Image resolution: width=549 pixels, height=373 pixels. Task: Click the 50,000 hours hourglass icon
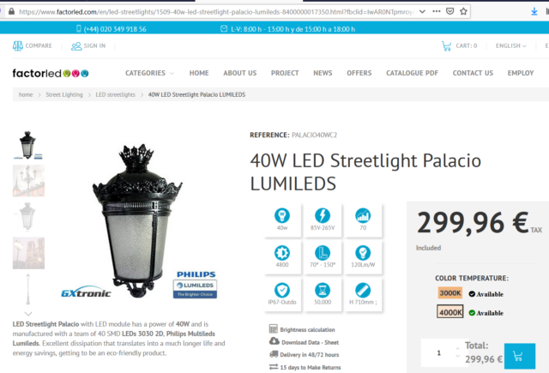pyautogui.click(x=323, y=290)
